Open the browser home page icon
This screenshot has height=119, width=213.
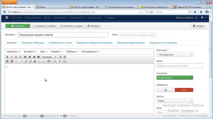[201, 12]
